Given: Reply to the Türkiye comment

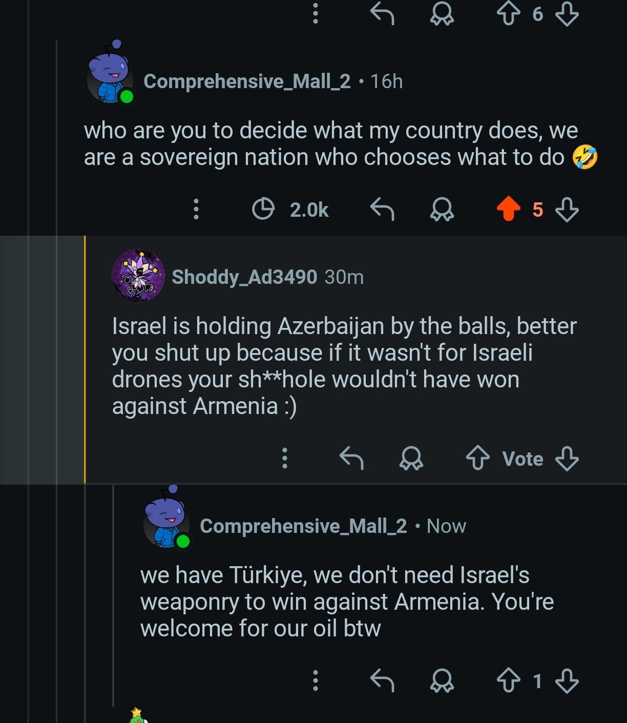Looking at the screenshot, I should click(x=382, y=681).
